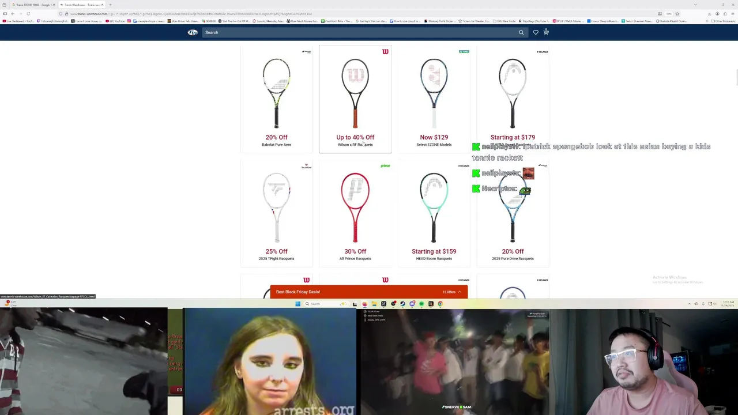The width and height of the screenshot is (738, 415).
Task: Open the Babolat Pure Aero 20% Off deal
Action: (276, 99)
